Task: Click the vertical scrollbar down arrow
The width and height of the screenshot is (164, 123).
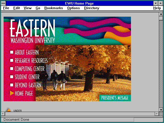Action: [161, 110]
